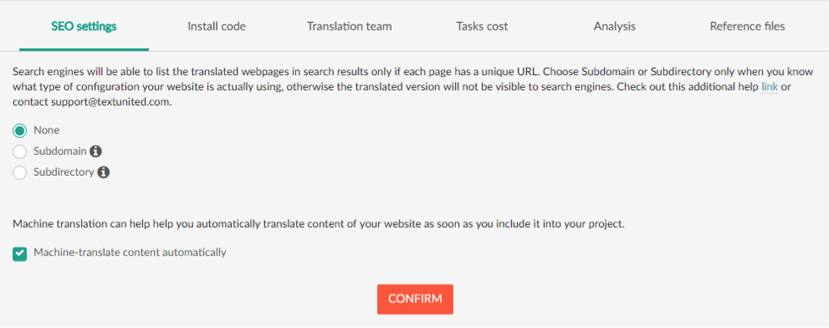The width and height of the screenshot is (829, 328).
Task: Click the 'Machine-translate content automatically' label text
Action: [x=130, y=253]
